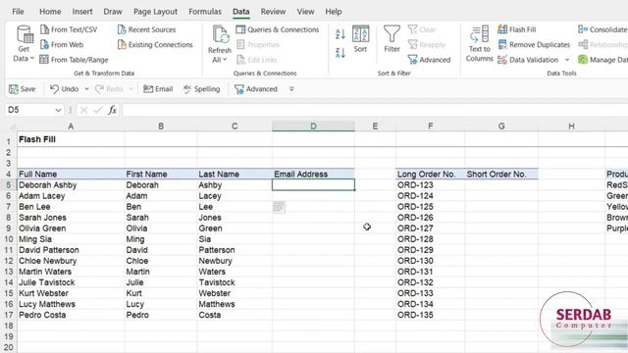The image size is (628, 353).
Task: Switch to the Insert tab
Action: (82, 12)
